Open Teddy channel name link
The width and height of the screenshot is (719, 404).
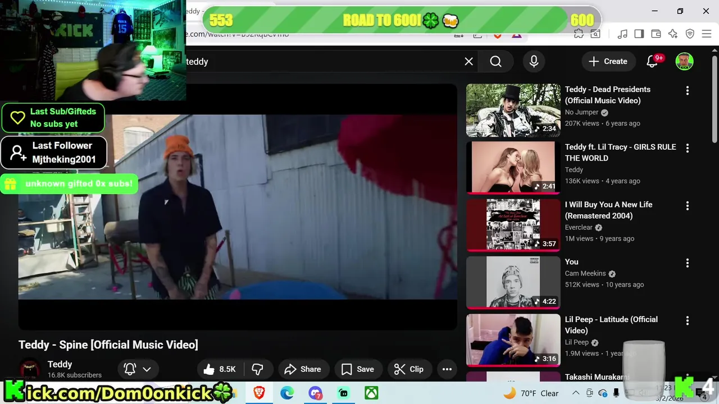tap(60, 364)
